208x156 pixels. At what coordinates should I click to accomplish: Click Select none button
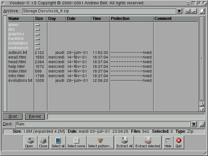point(76,142)
